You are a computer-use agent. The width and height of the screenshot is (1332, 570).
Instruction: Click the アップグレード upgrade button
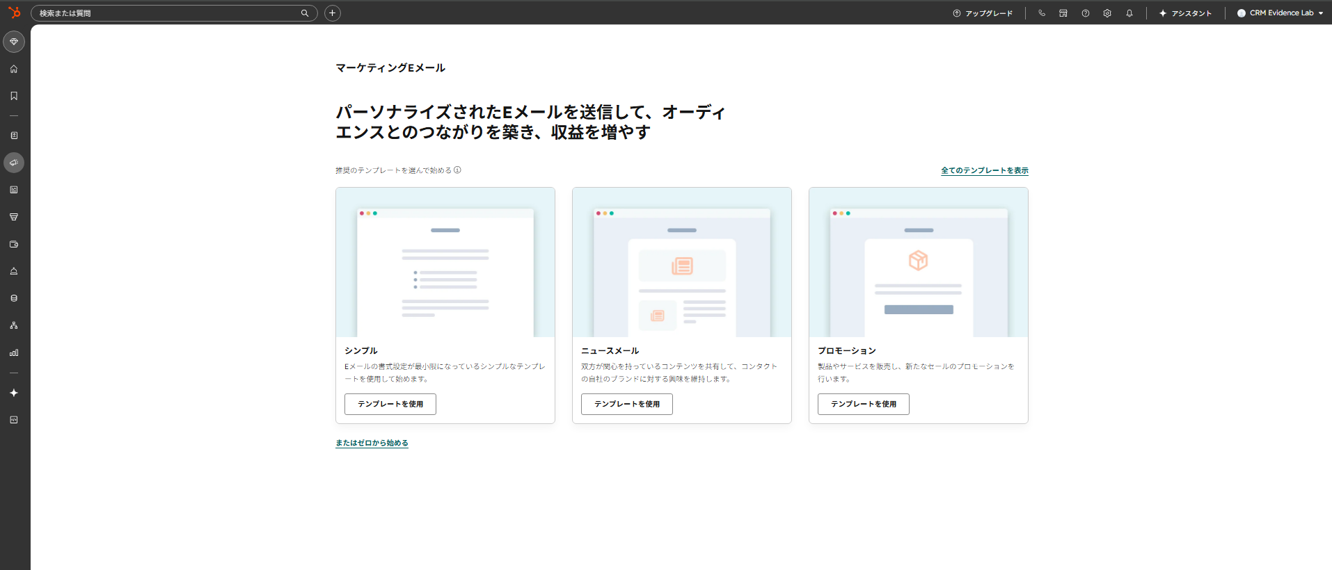coord(983,13)
